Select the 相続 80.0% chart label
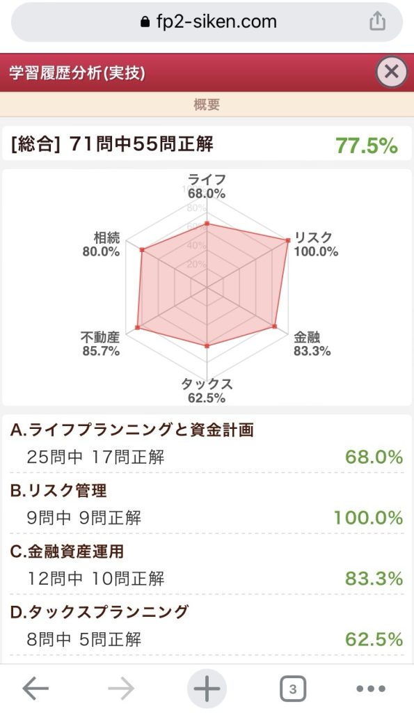 tap(101, 242)
